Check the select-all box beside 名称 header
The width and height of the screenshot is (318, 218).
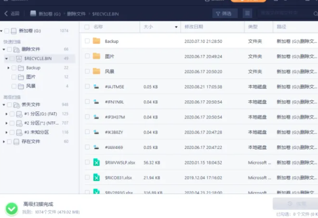(x=87, y=26)
